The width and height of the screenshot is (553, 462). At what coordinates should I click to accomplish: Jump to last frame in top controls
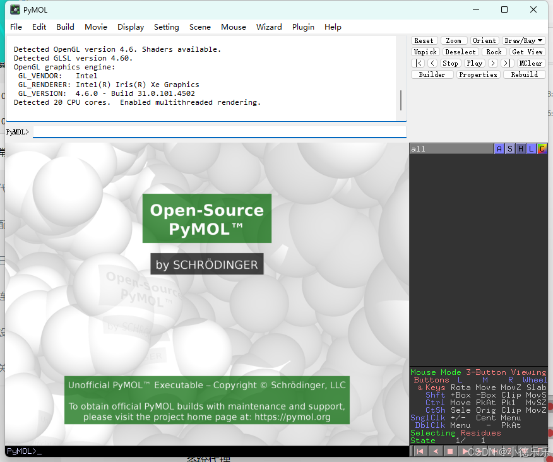click(x=507, y=63)
